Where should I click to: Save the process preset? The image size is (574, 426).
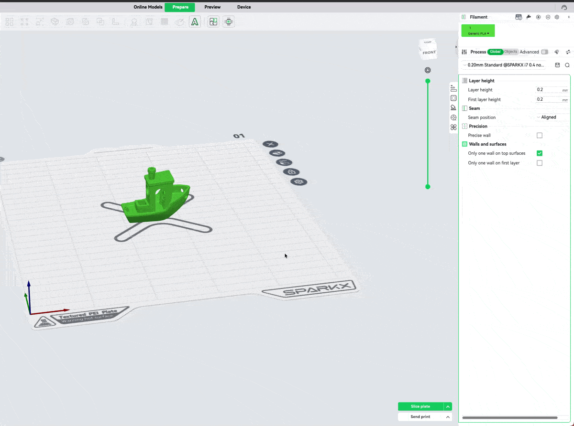click(557, 65)
